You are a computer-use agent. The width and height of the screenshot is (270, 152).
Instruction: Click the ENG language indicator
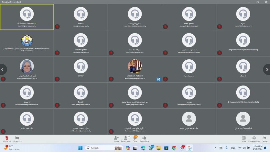[x=233, y=148]
